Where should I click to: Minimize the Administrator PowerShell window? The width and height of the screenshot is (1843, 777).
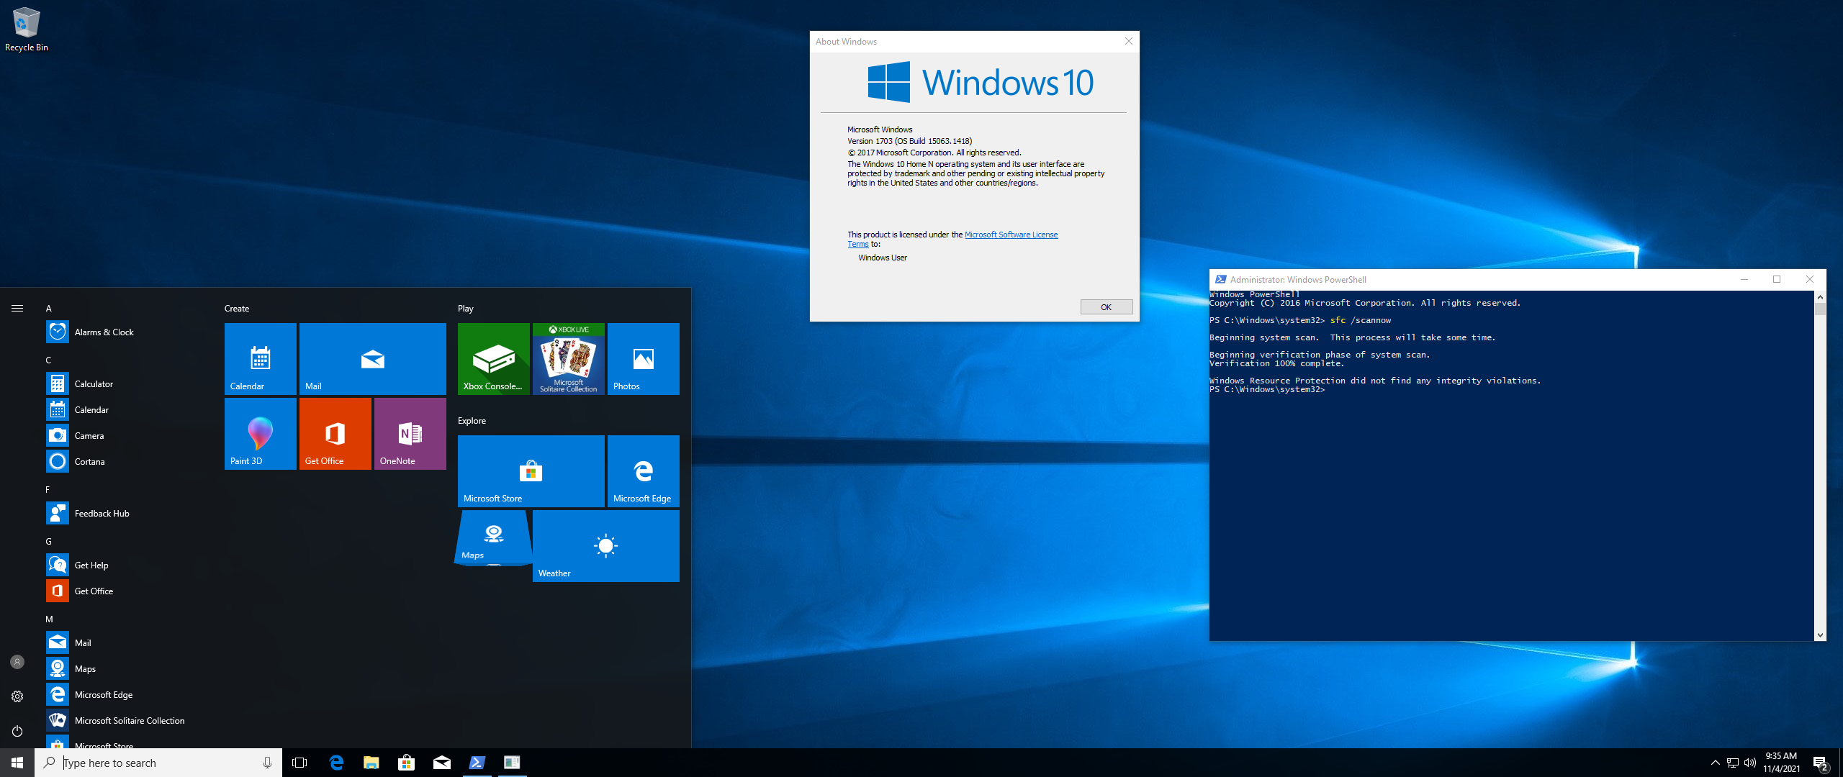pos(1744,280)
